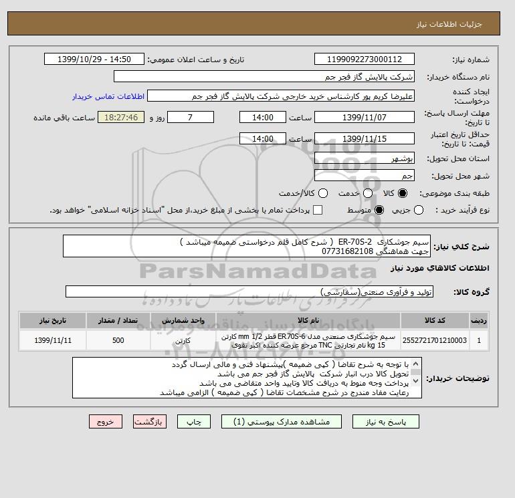515x498 pixels.
Task: Open اطلاعات تماس خریدار link
Action: [108, 96]
